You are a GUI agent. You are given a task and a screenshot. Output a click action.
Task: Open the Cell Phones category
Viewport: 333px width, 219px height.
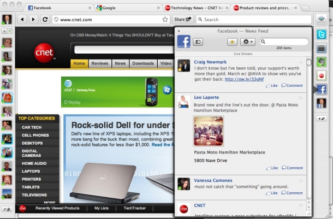coord(35,135)
